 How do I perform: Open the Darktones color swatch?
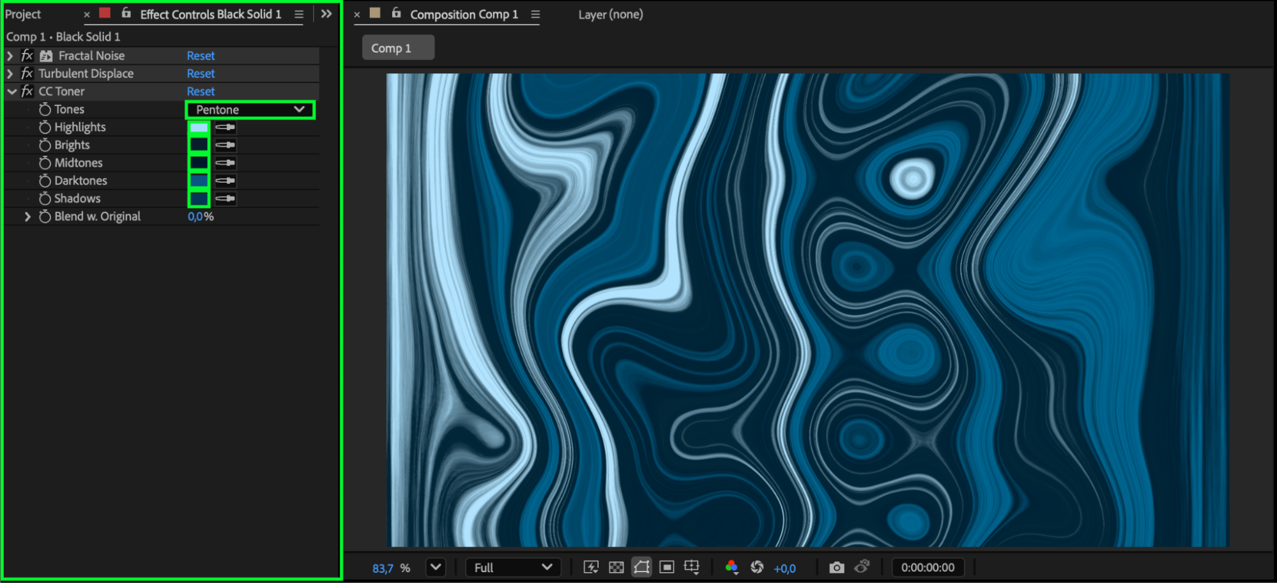pyautogui.click(x=199, y=181)
